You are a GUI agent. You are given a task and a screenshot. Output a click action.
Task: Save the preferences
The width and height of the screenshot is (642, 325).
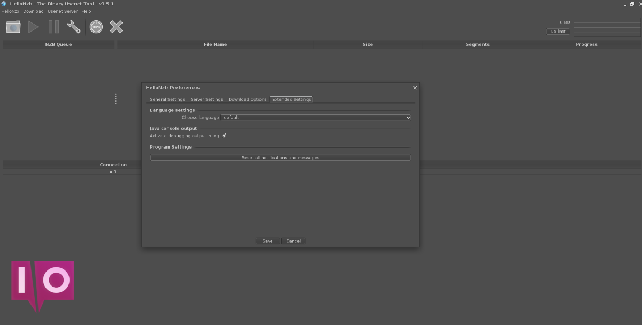(267, 241)
